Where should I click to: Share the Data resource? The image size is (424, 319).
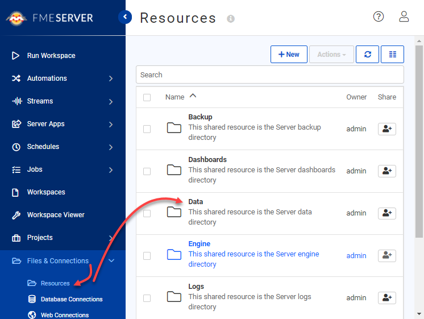click(387, 213)
